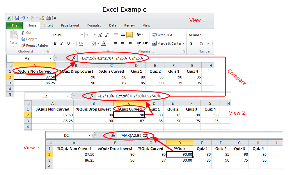Switch to the Home tab

coord(32,25)
